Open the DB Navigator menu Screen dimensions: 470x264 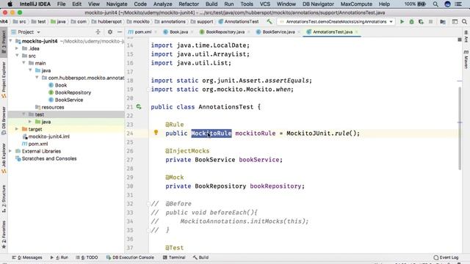tap(318, 4)
